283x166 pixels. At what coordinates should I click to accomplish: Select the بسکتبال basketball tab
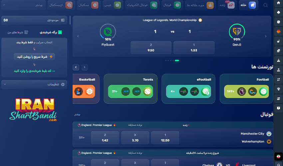tap(88, 5)
